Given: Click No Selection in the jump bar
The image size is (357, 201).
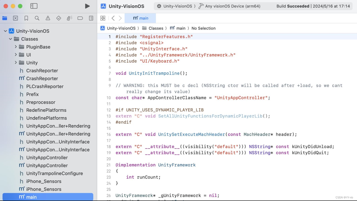Looking at the screenshot, I should 204,28.
